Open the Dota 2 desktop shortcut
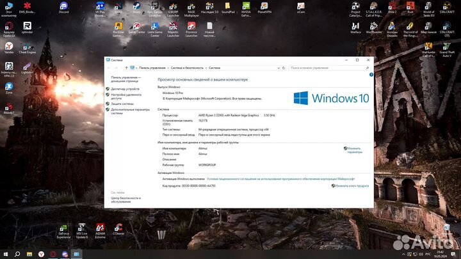The image size is (461, 259). 392,8
